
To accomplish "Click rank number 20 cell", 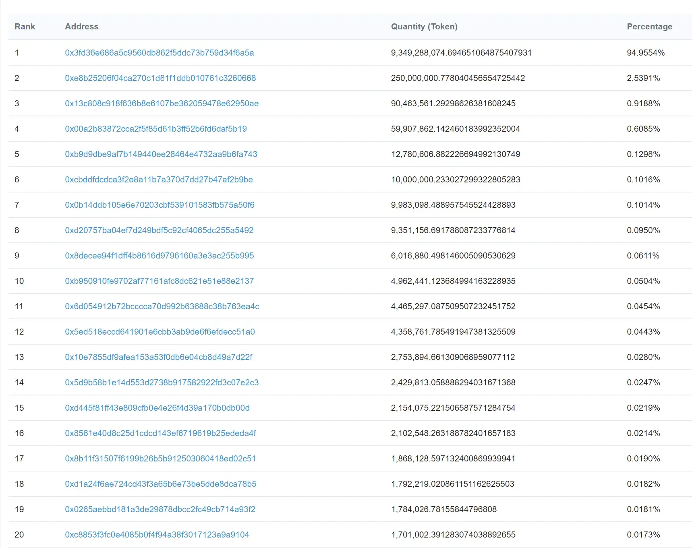I will (x=19, y=535).
